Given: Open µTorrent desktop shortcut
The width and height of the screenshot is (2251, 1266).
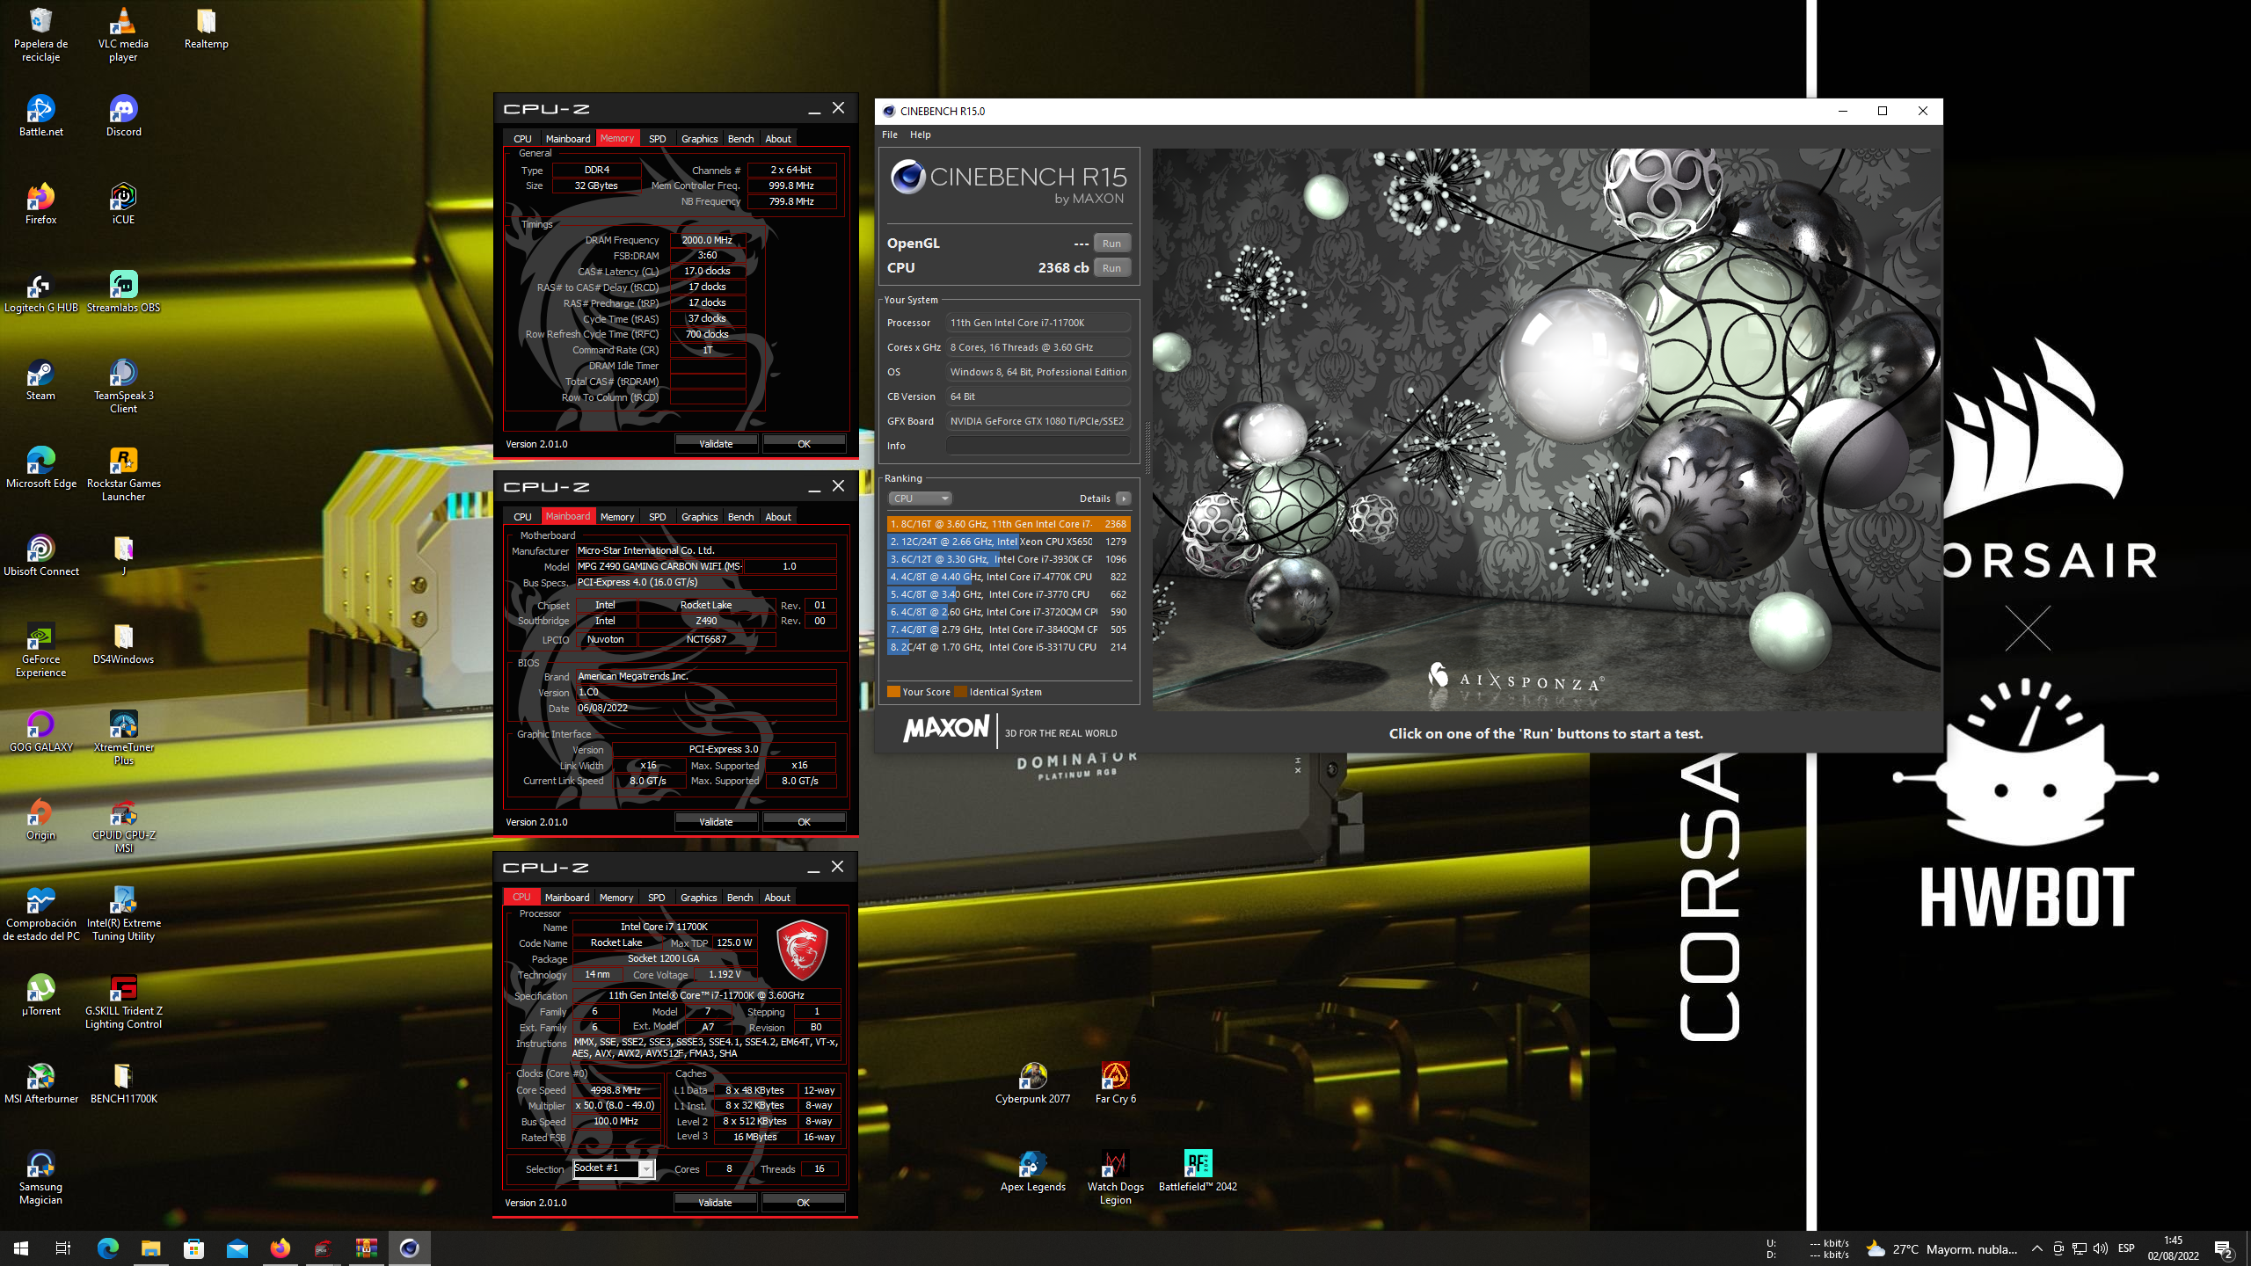Looking at the screenshot, I should click(40, 994).
